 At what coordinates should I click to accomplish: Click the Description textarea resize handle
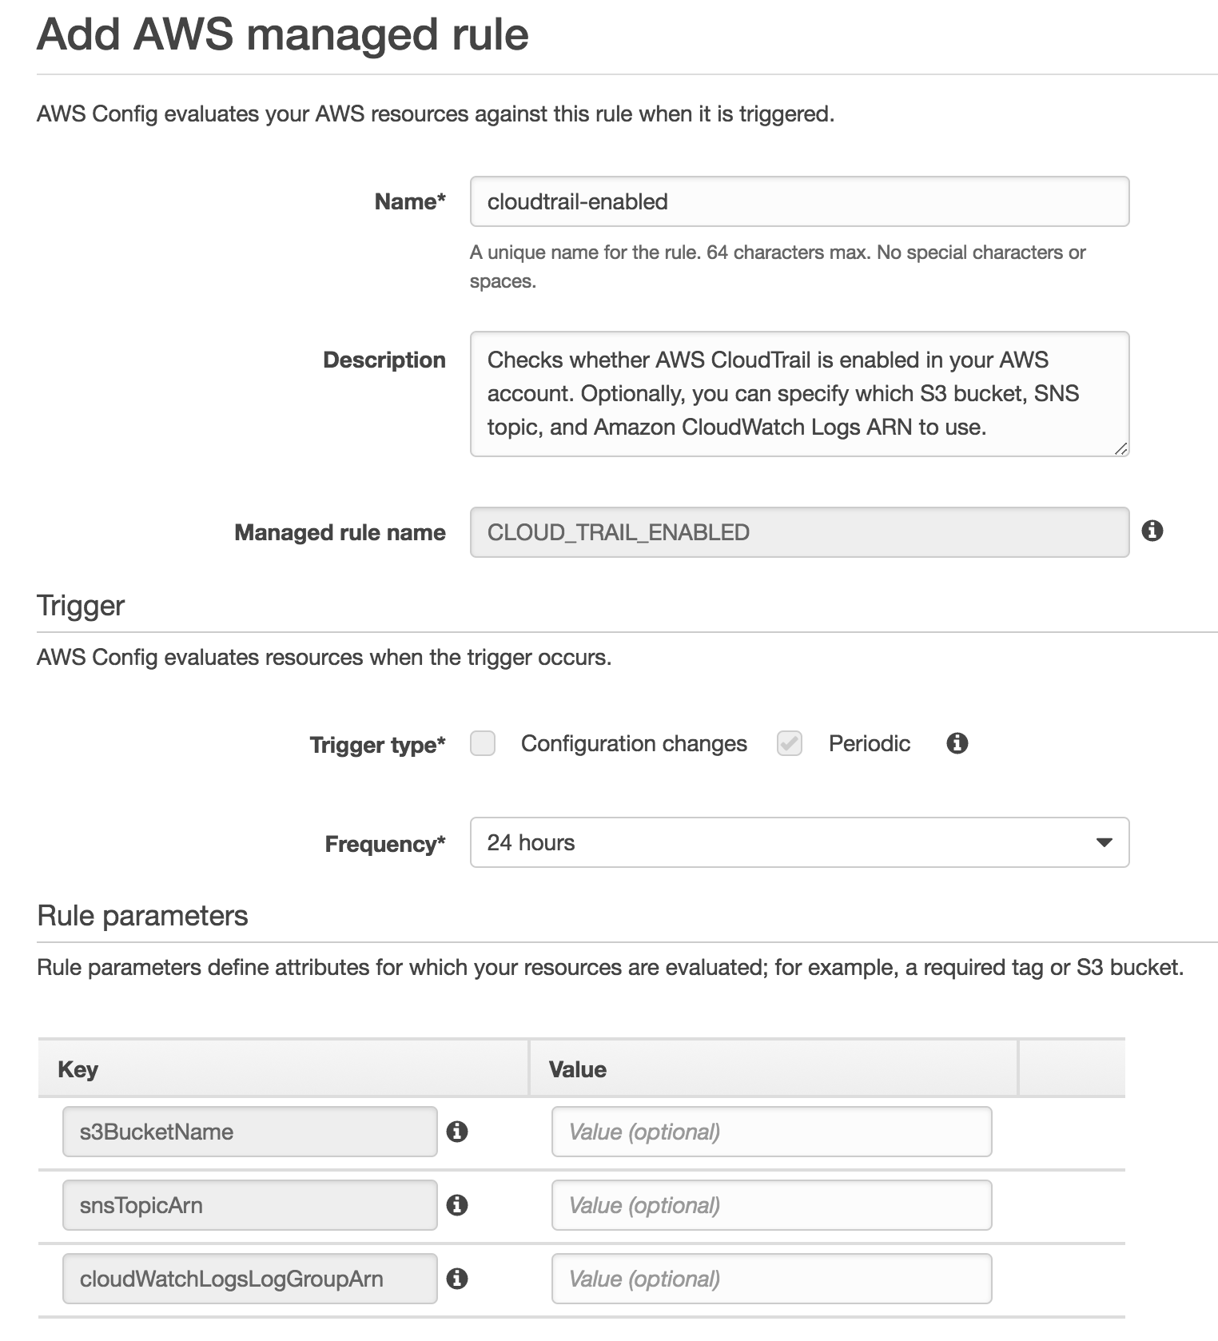coord(1120,449)
